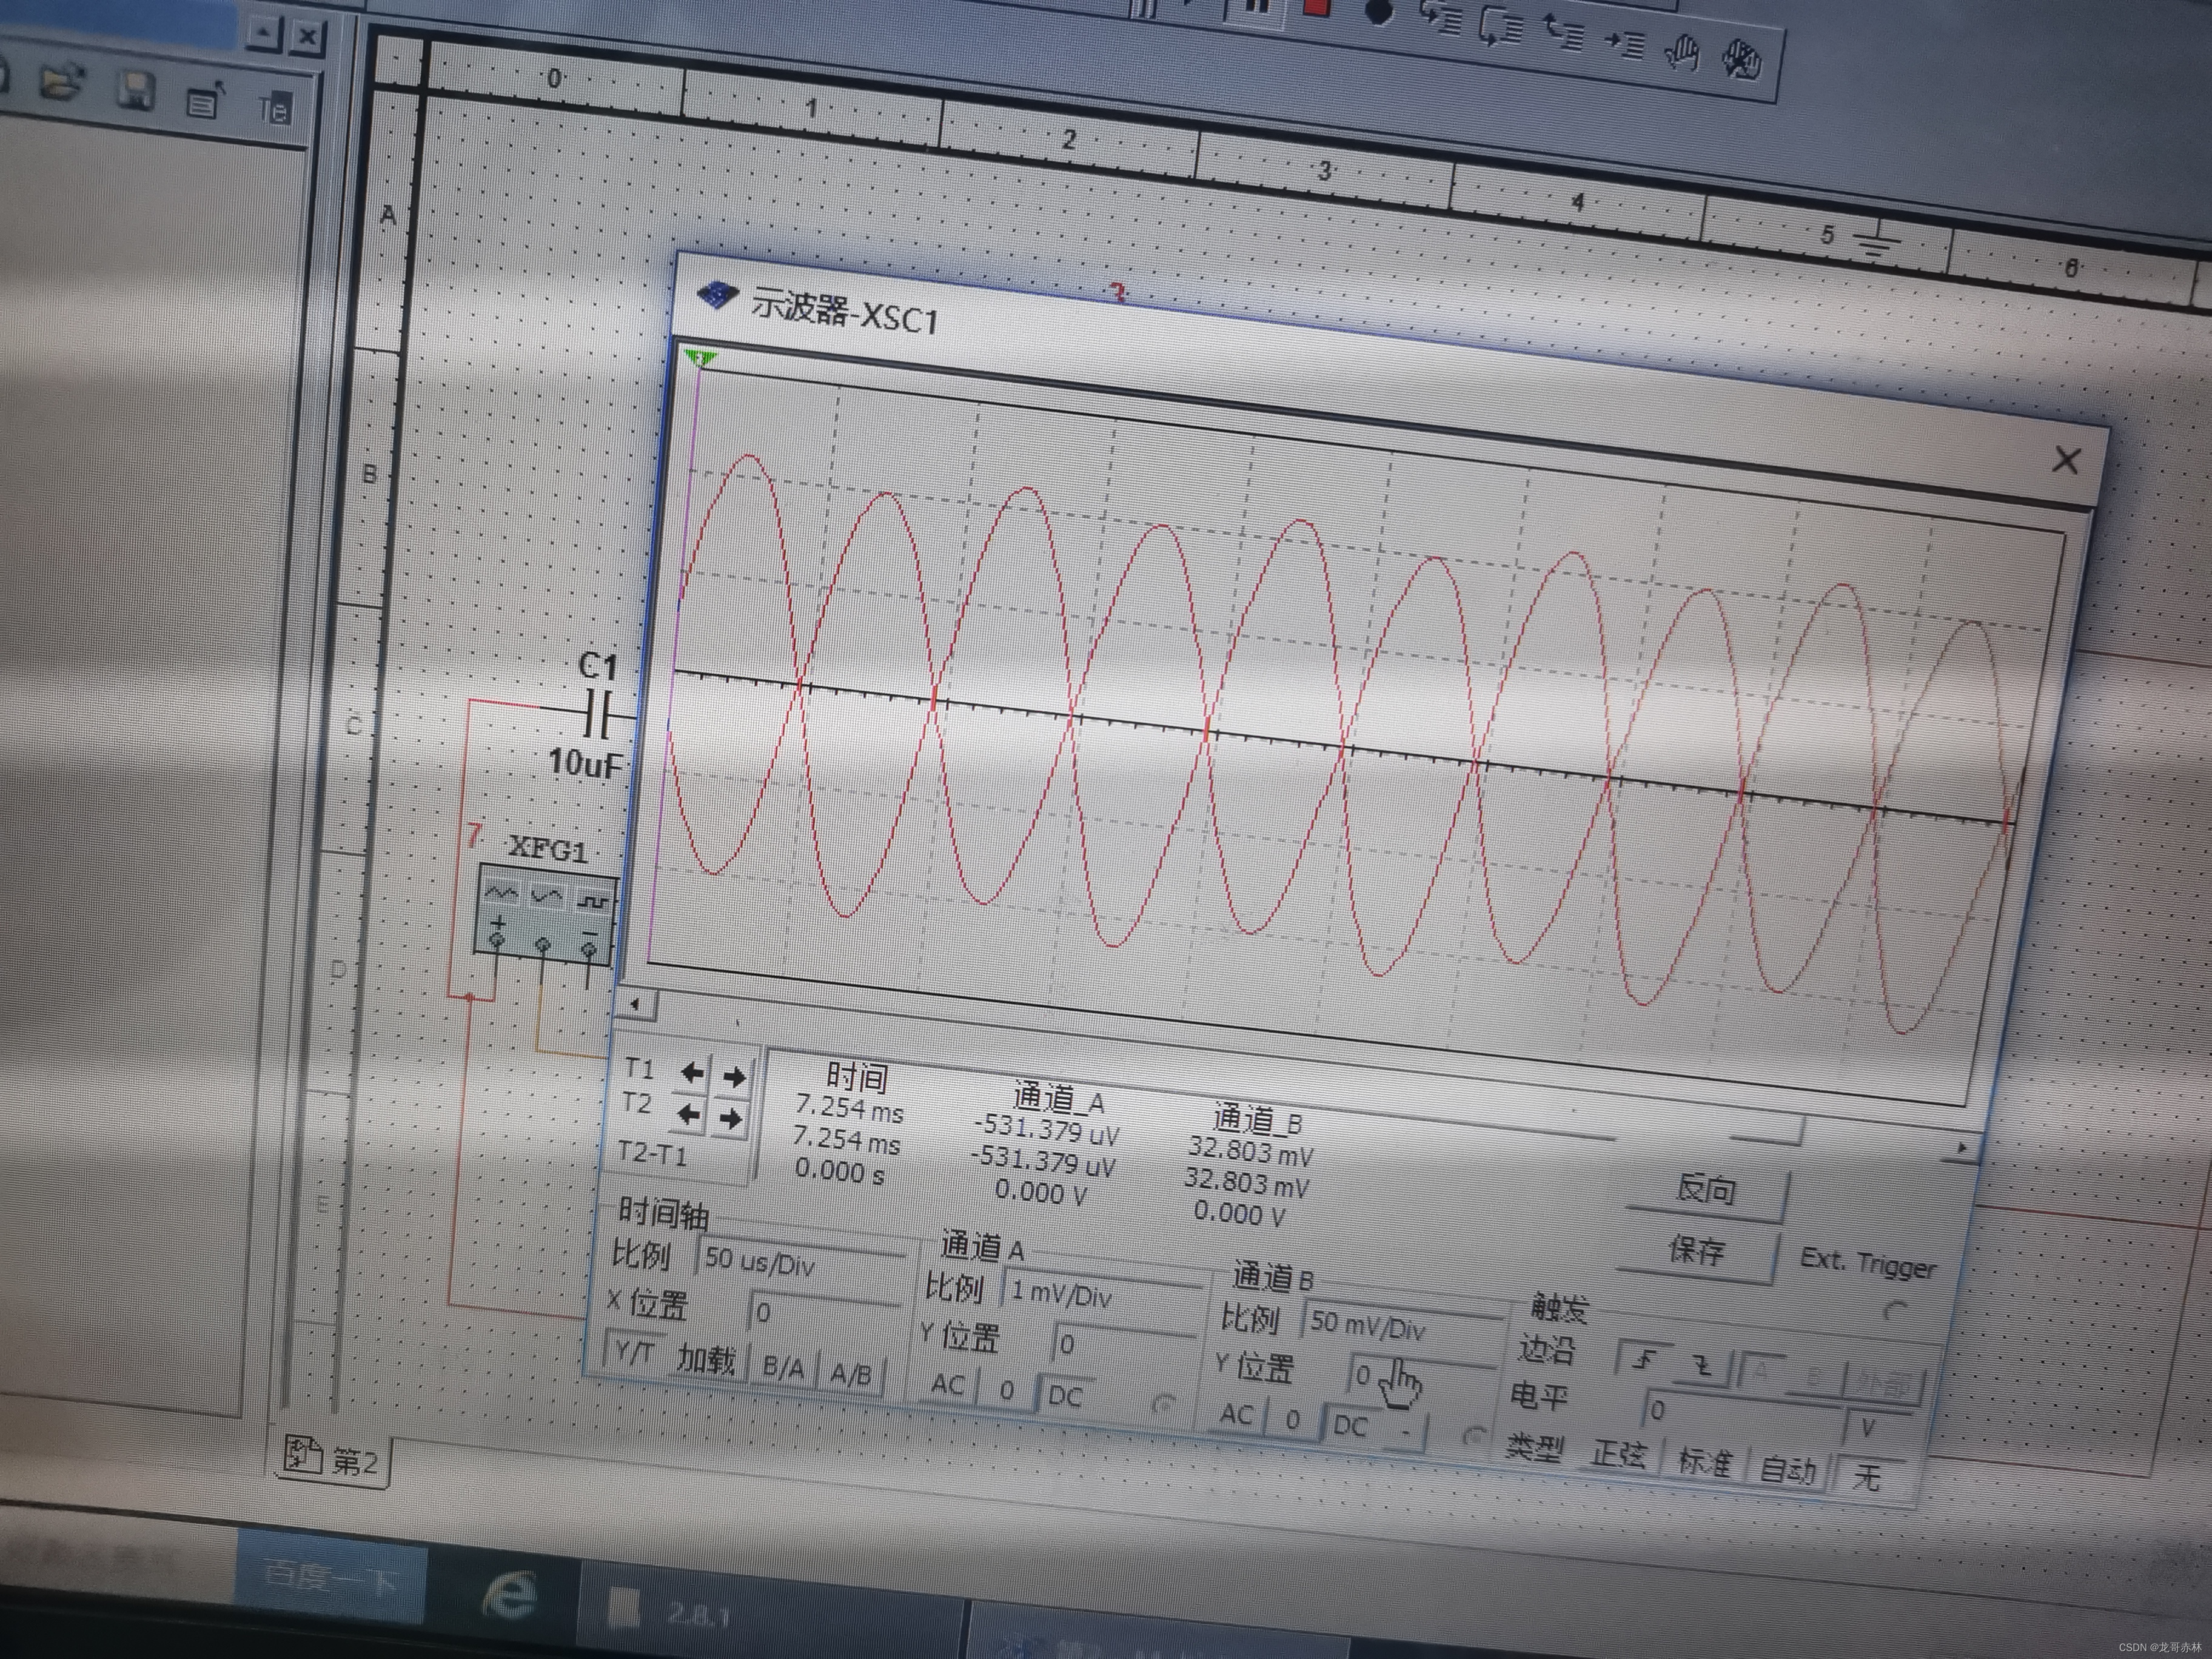Select falling edge trigger button

(1703, 1366)
